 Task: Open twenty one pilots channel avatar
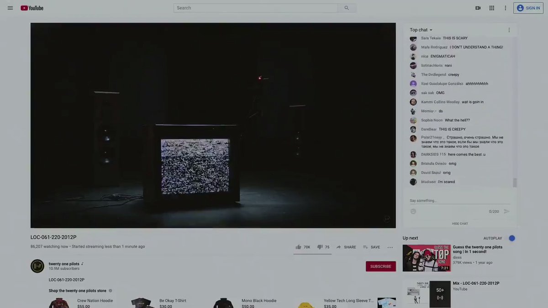(x=37, y=266)
